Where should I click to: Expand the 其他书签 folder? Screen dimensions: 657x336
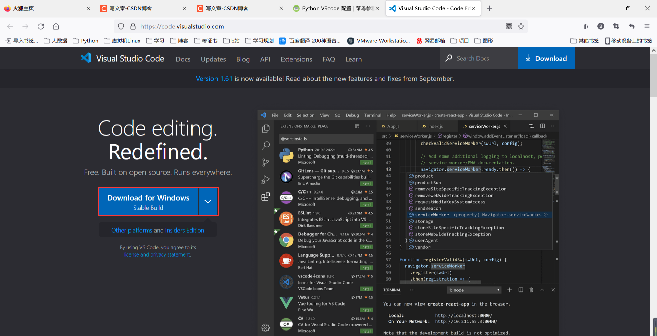tap(585, 41)
